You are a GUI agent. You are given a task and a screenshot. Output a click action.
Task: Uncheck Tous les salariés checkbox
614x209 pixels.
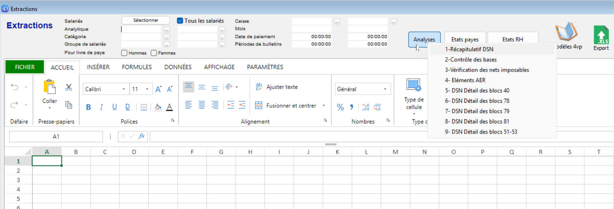[180, 21]
